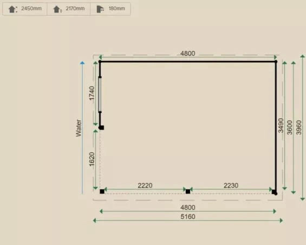Click the 5160 total width label
This screenshot has height=245, width=306.
(x=188, y=217)
